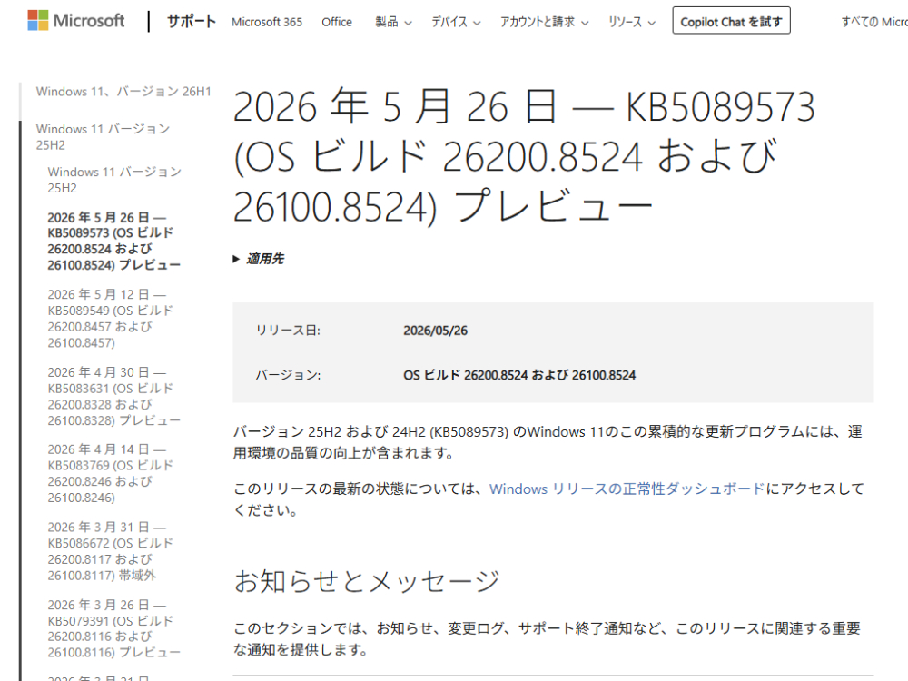Expand the 適用先 disclosure triangle
908x681 pixels.
236,259
